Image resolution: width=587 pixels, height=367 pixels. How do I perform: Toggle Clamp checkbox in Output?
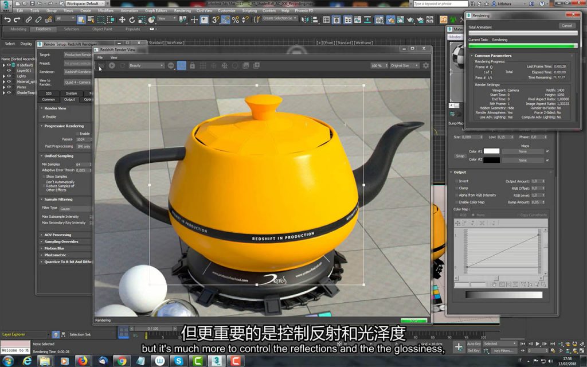[457, 188]
